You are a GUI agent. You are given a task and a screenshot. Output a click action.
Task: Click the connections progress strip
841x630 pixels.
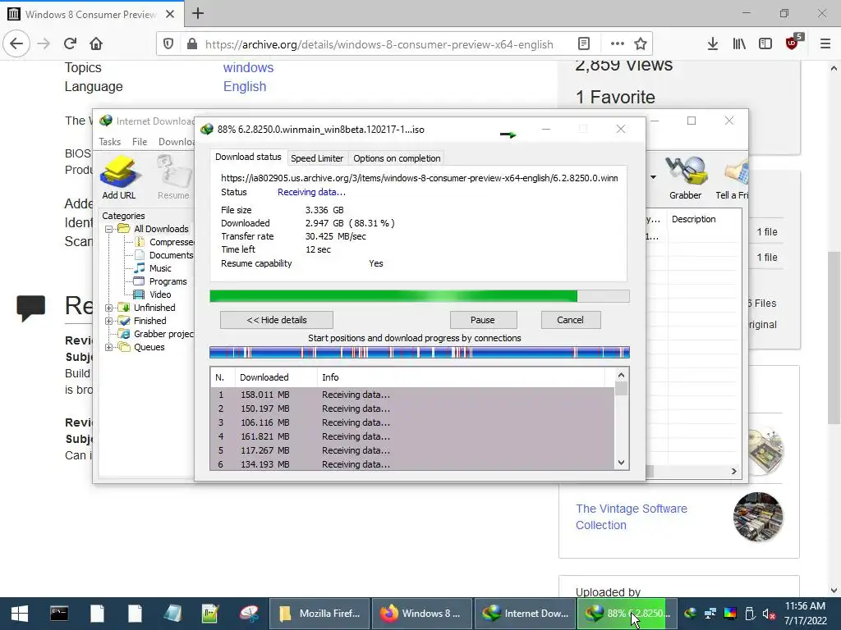pyautogui.click(x=420, y=352)
